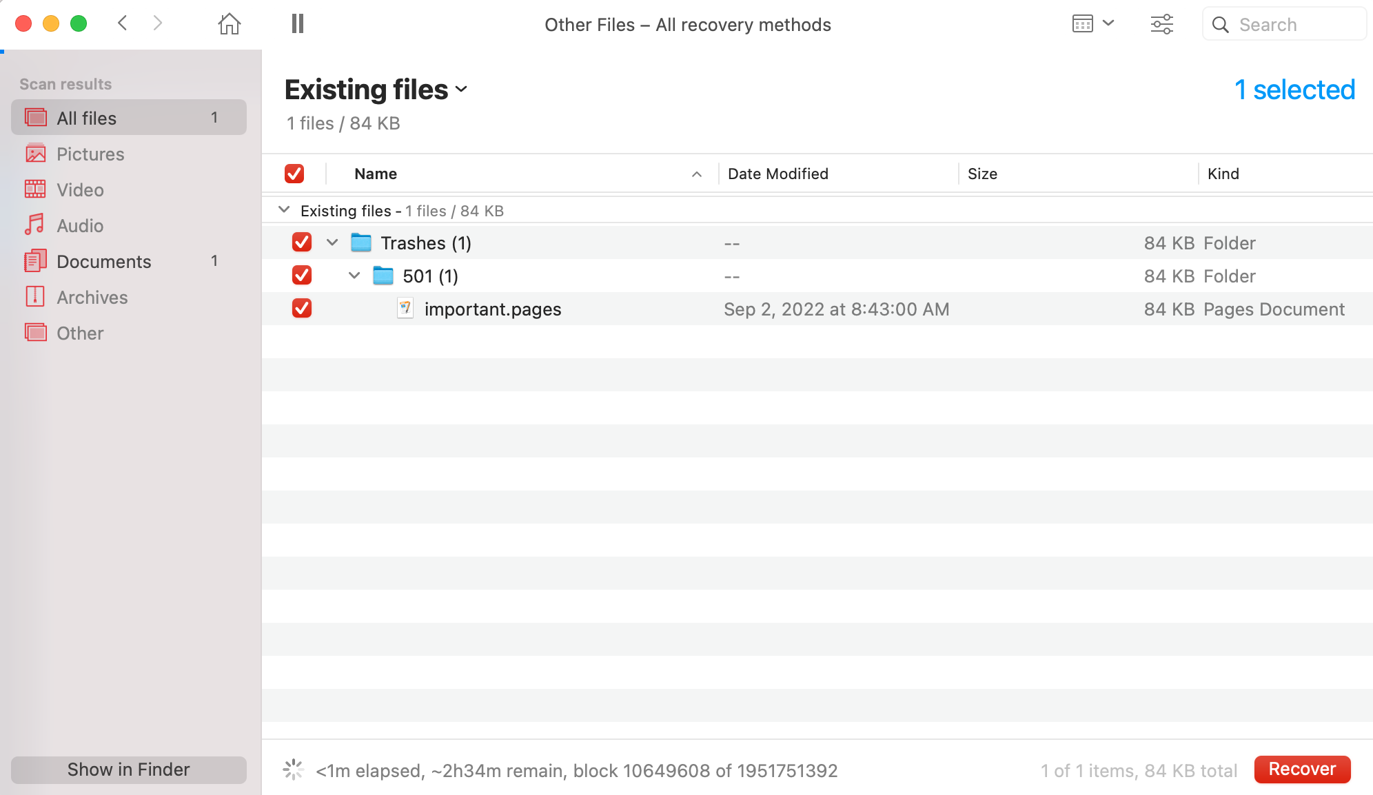
Task: Click the Pictures category icon in sidebar
Action: tap(35, 152)
